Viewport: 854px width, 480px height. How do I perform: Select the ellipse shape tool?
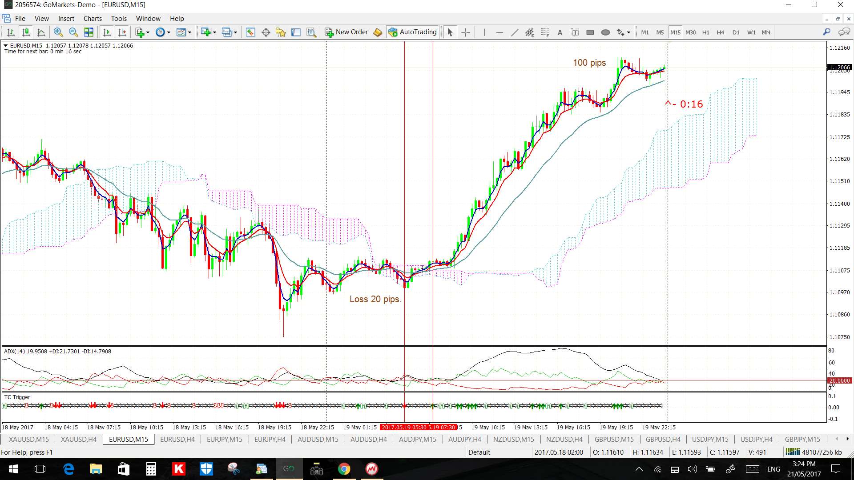click(x=605, y=32)
